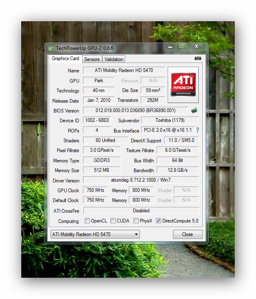
Task: Click the ATI CrossFire label
Action: 66,211
